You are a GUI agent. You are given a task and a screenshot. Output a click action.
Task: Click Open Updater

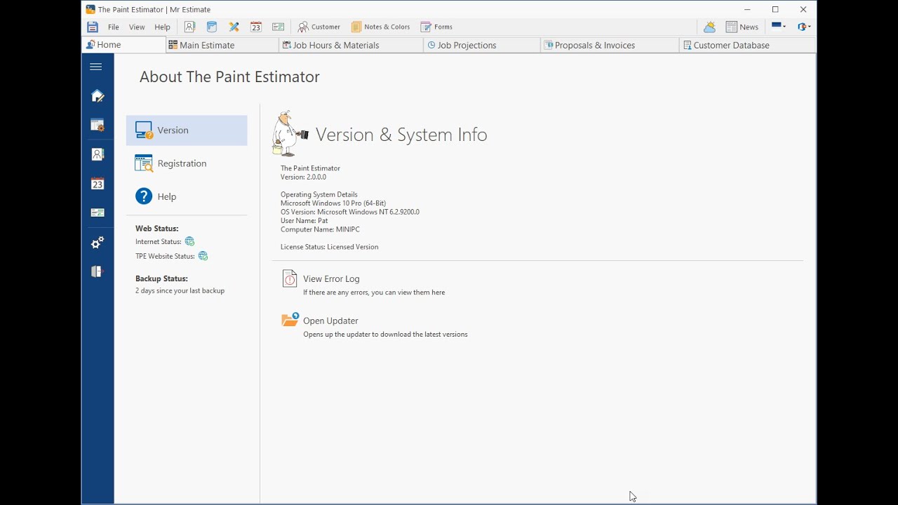[330, 321]
